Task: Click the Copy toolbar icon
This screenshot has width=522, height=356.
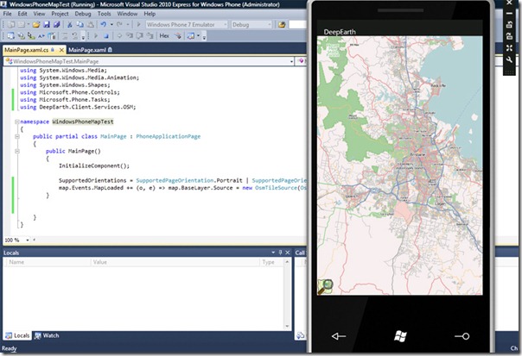Action: click(80, 25)
